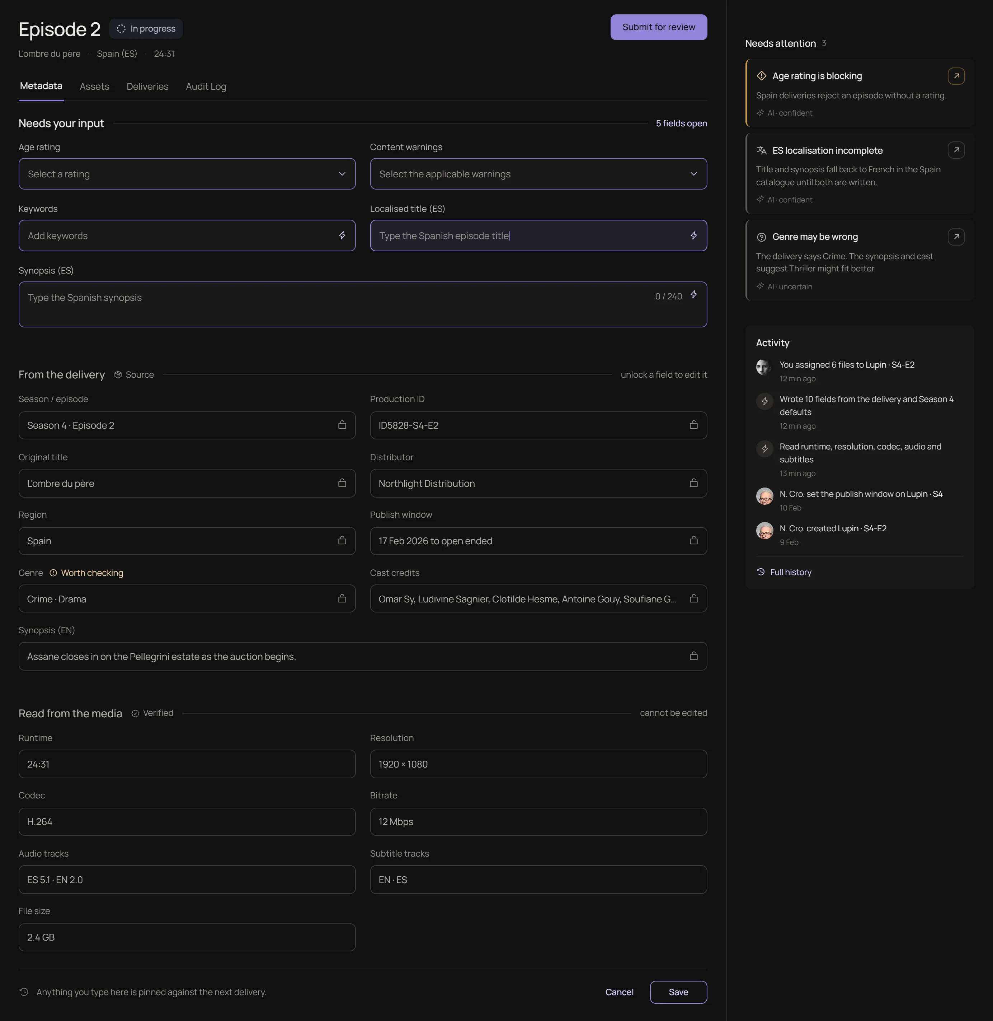Click the Runtime field showing 24:31
The image size is (993, 1021).
pyautogui.click(x=187, y=764)
